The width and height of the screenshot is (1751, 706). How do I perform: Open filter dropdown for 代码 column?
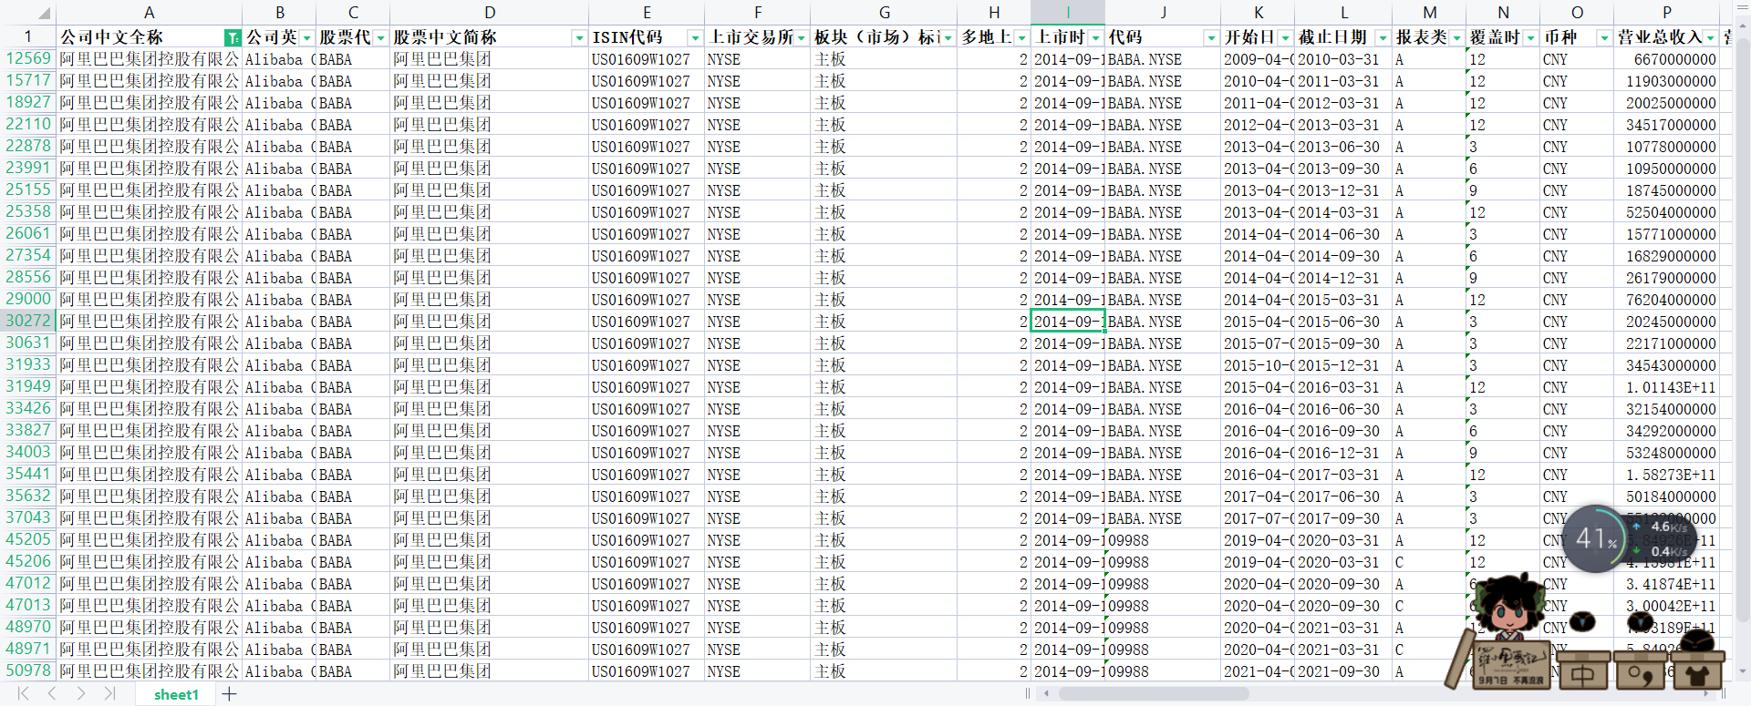click(1211, 37)
